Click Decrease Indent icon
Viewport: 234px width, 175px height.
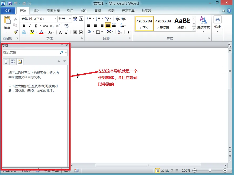pyautogui.click(x=118, y=18)
